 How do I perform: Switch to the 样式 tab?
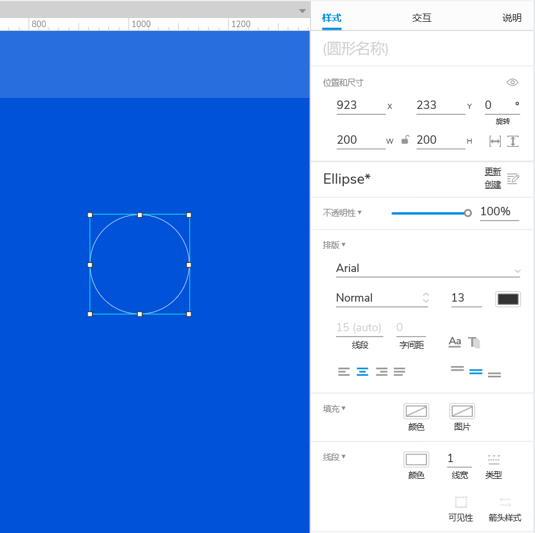[x=332, y=18]
